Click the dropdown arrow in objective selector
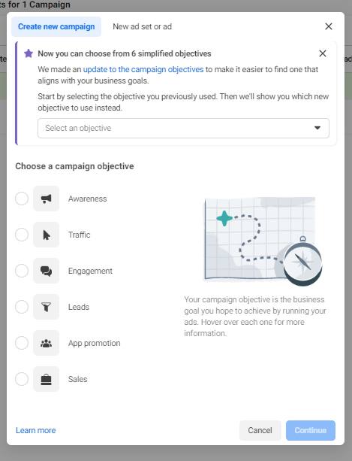The width and height of the screenshot is (352, 461). [x=317, y=128]
